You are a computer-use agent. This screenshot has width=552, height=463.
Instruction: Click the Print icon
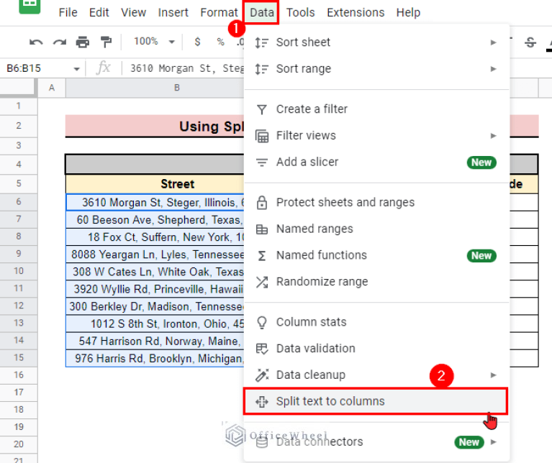click(82, 42)
